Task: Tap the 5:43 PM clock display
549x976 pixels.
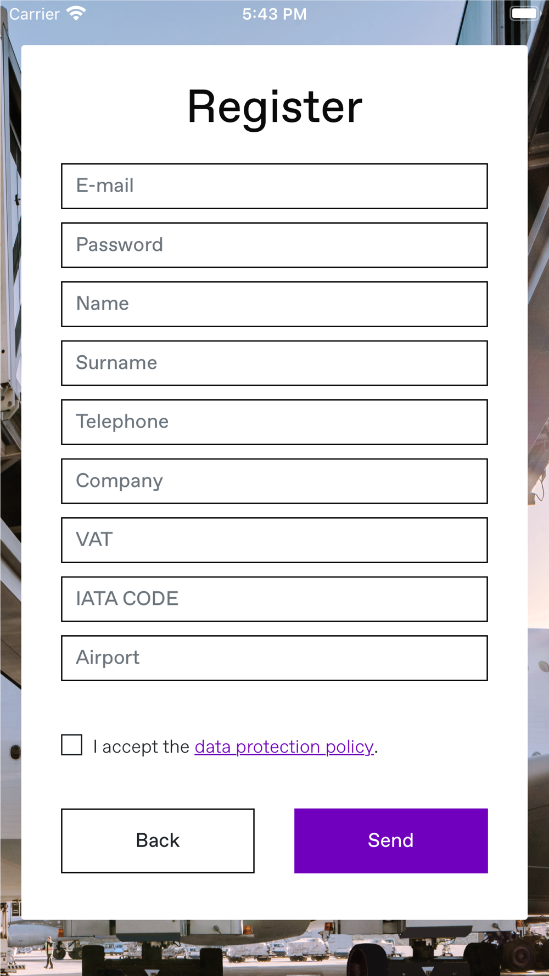Action: pos(274,14)
